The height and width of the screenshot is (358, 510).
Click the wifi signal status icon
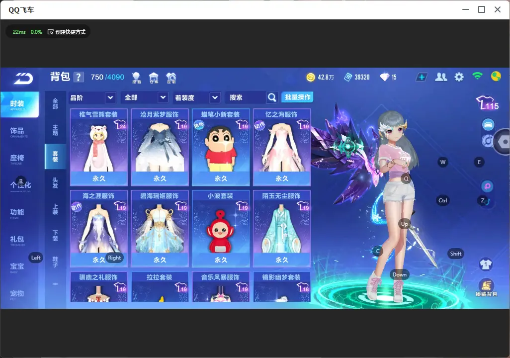(x=477, y=77)
